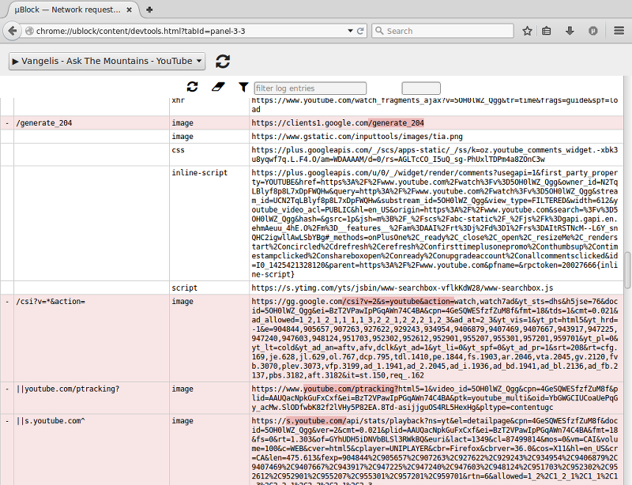This screenshot has height=485, width=632.
Task: Focus the filter log entries field
Action: click(310, 88)
